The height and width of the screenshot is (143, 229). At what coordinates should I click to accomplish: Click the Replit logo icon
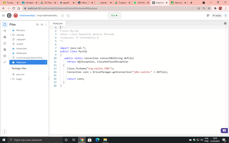(x=9, y=16)
